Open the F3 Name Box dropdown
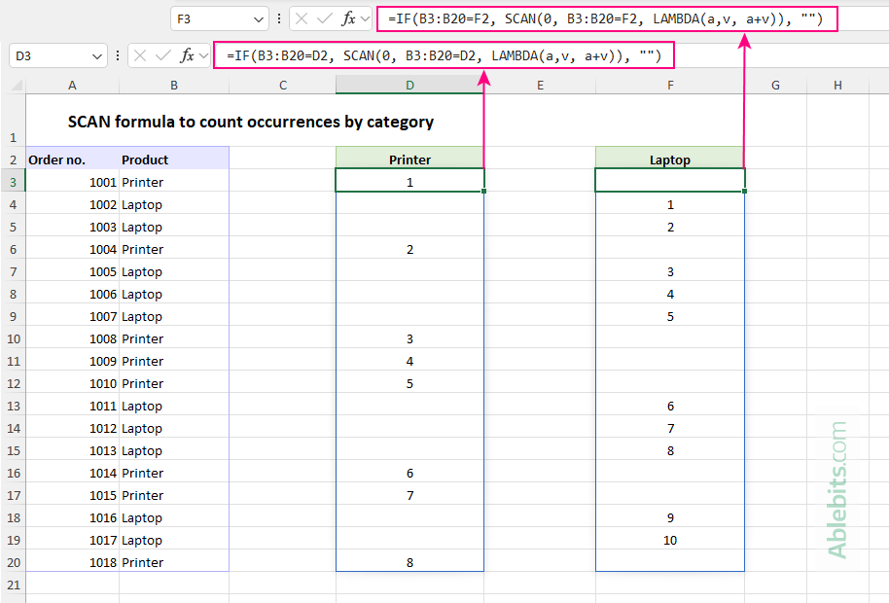This screenshot has height=603, width=889. pyautogui.click(x=259, y=19)
